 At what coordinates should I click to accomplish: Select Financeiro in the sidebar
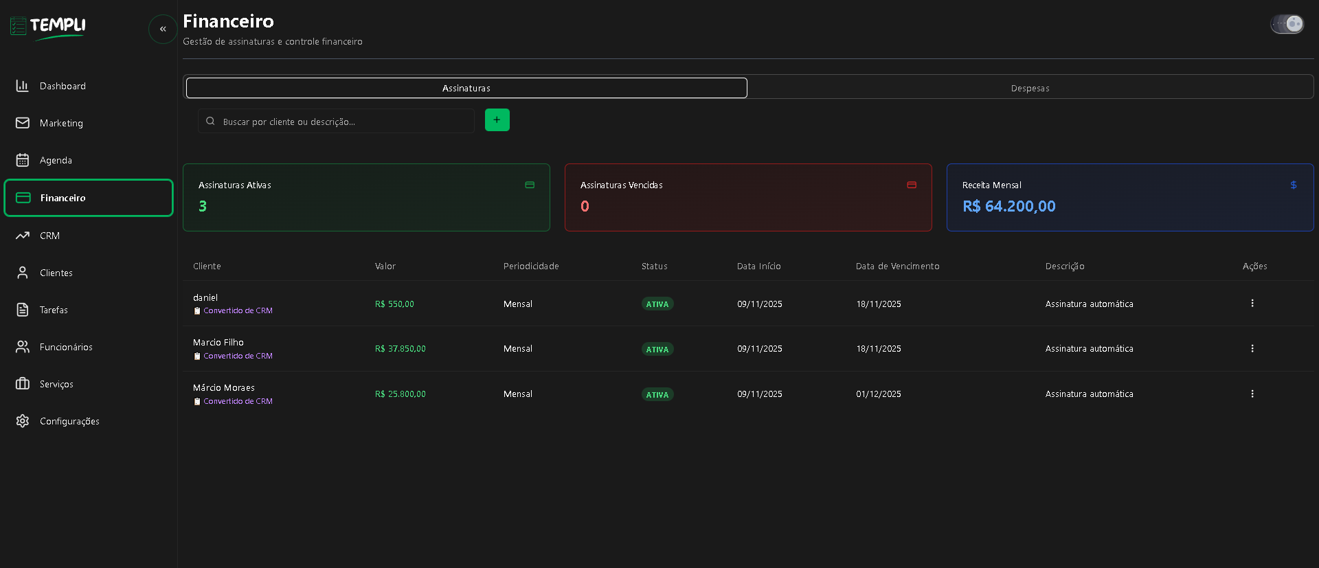(89, 198)
